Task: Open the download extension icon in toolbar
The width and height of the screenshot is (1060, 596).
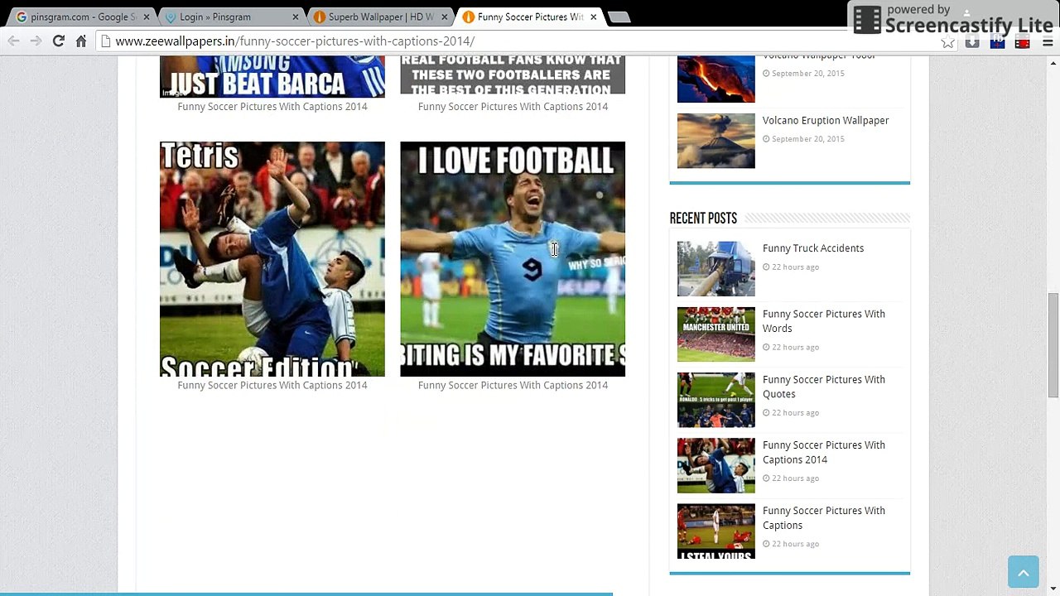Action: (x=972, y=41)
